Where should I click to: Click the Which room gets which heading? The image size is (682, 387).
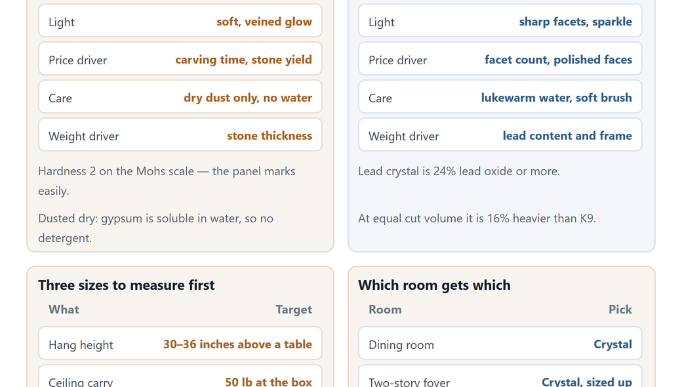(434, 285)
